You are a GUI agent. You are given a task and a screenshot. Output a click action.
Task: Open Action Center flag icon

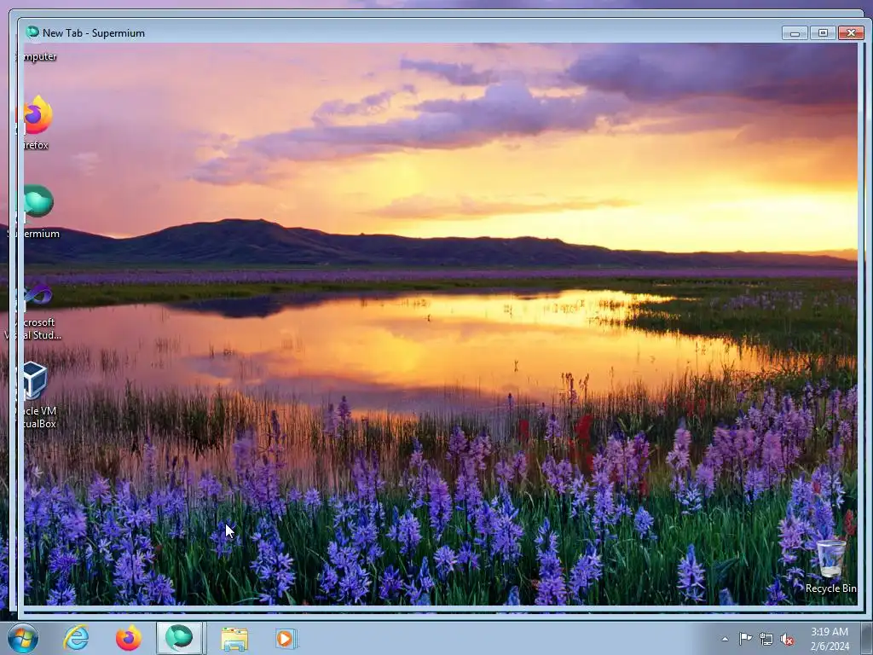coord(745,639)
